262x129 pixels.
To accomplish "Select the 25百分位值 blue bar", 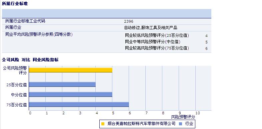I will (62, 85).
